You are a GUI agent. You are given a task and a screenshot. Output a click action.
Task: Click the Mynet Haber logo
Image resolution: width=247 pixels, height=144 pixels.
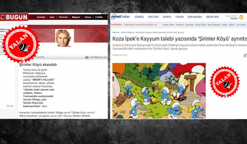pos(120,17)
